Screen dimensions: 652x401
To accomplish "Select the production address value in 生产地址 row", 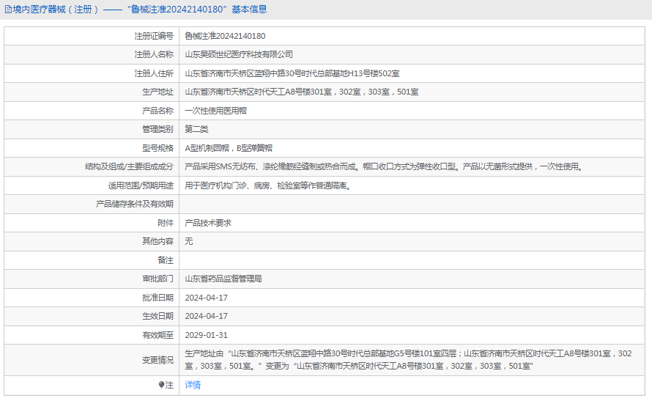I will [x=302, y=92].
